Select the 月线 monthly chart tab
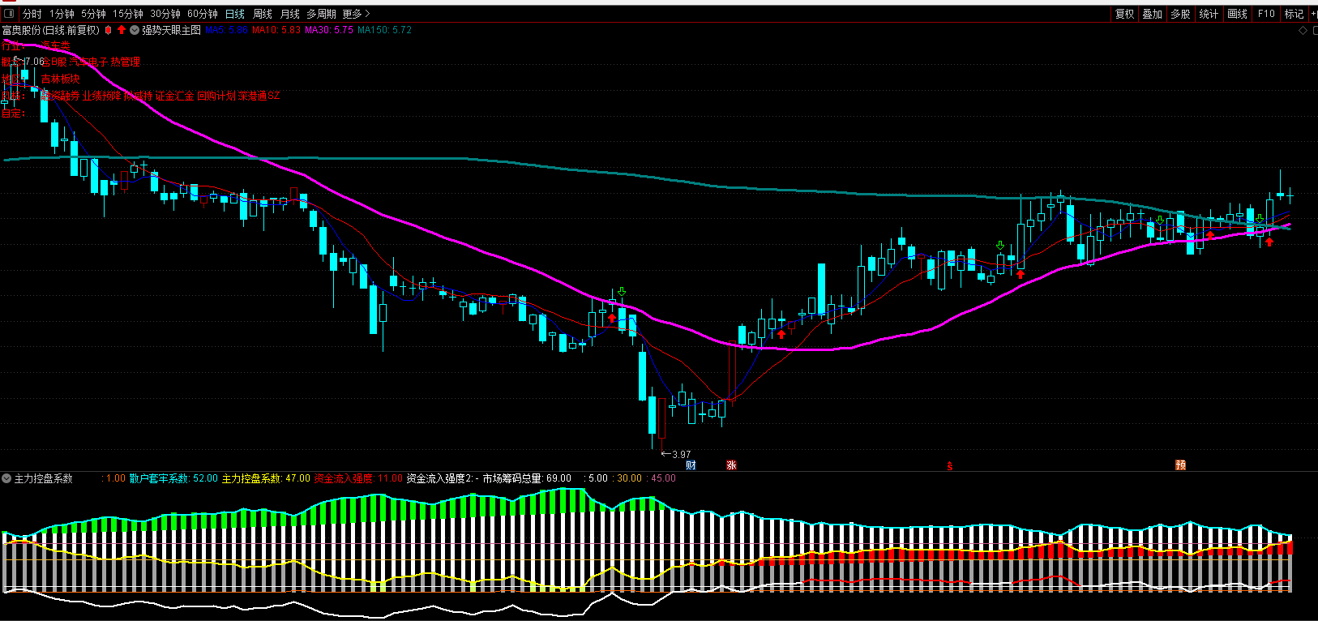The image size is (1318, 621). click(290, 14)
